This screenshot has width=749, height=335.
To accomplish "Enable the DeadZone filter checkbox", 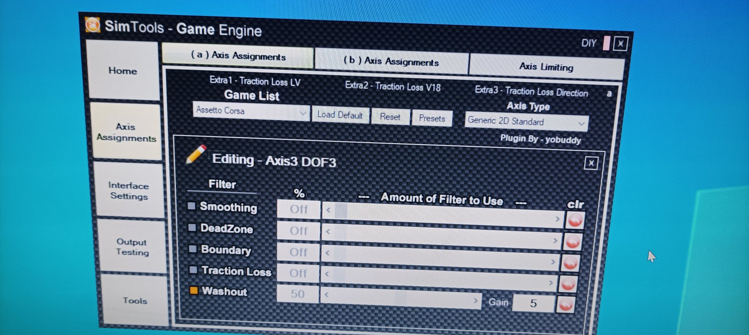I will [192, 227].
